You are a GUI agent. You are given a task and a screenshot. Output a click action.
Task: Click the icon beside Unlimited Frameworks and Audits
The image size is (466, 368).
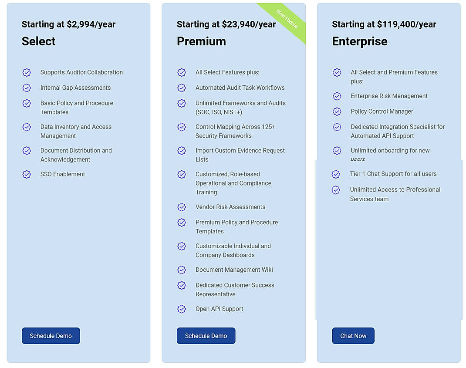coord(182,103)
